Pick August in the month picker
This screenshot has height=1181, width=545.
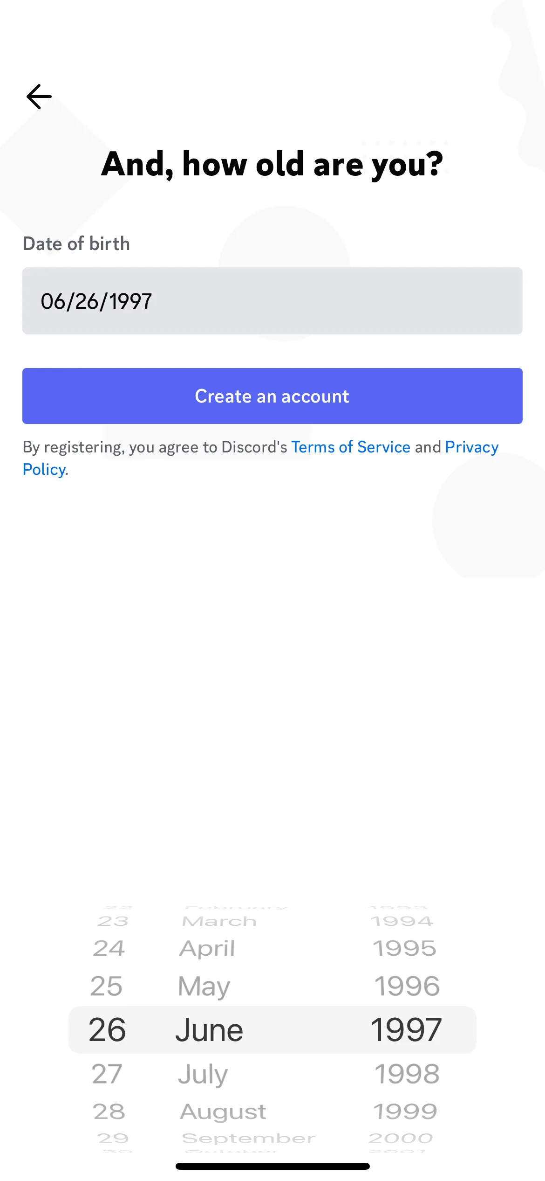point(223,1112)
